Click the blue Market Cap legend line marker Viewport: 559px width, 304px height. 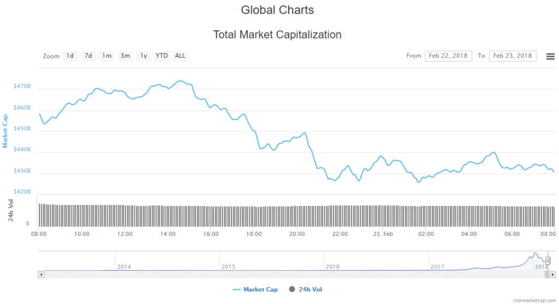point(237,289)
